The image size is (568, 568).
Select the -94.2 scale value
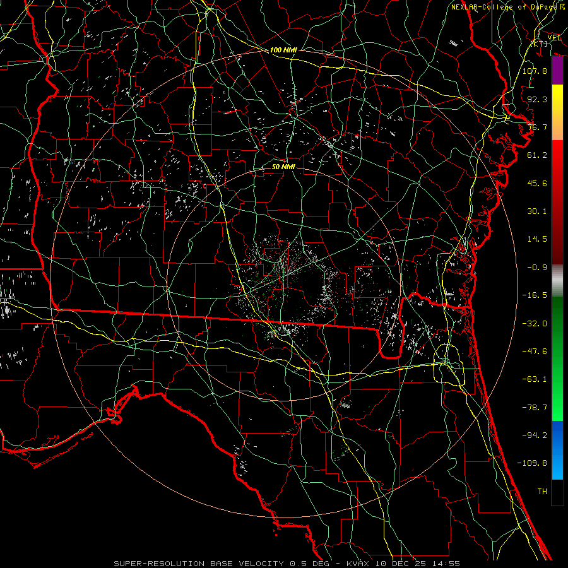tap(535, 435)
